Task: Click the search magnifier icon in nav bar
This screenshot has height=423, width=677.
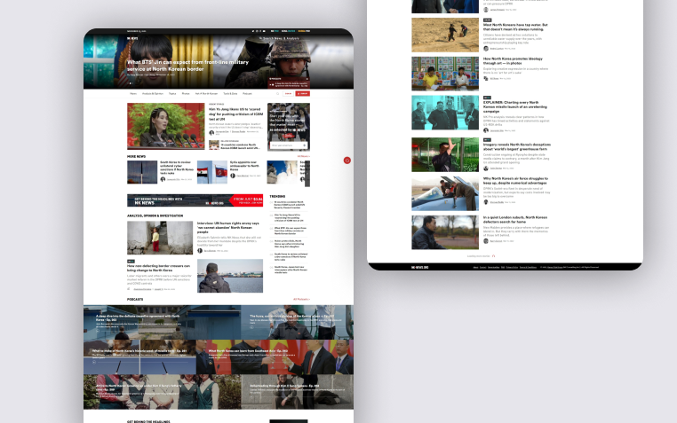Action: 277,93
